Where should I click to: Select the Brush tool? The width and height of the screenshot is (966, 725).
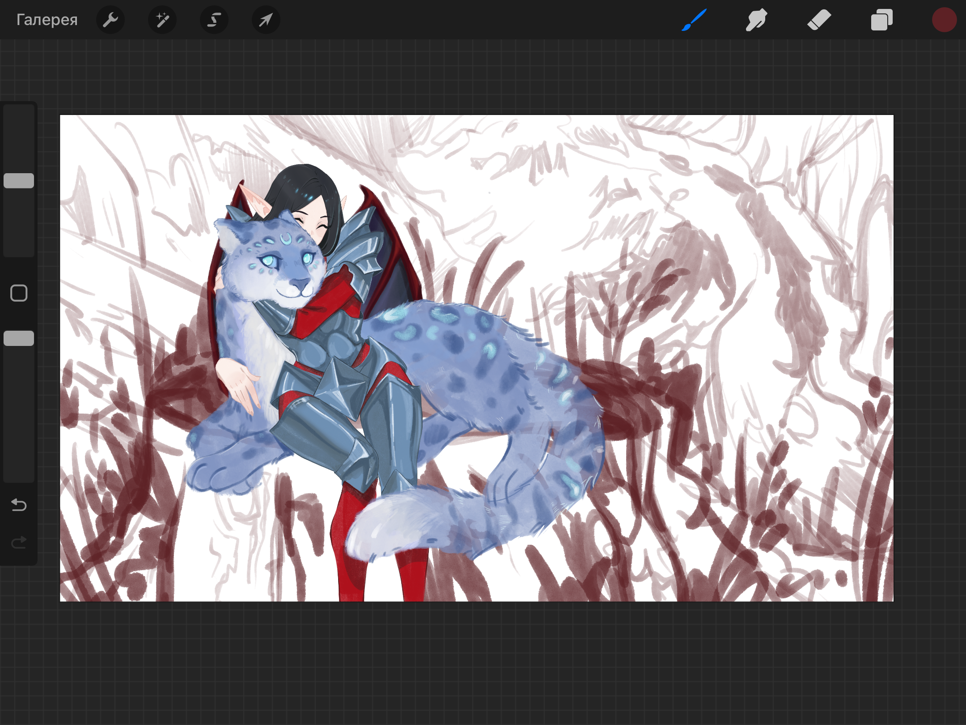pyautogui.click(x=694, y=20)
